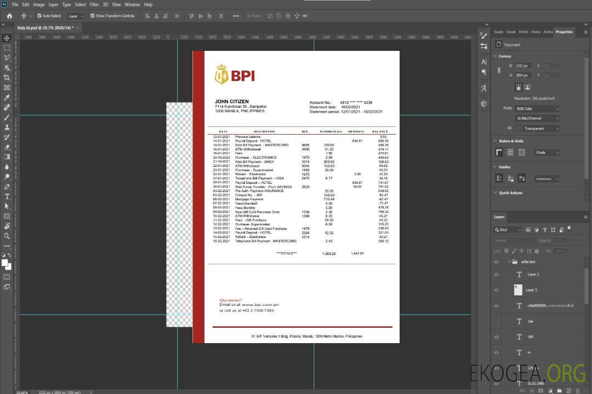
Task: Hide the 'm' text layer
Action: tap(497, 353)
